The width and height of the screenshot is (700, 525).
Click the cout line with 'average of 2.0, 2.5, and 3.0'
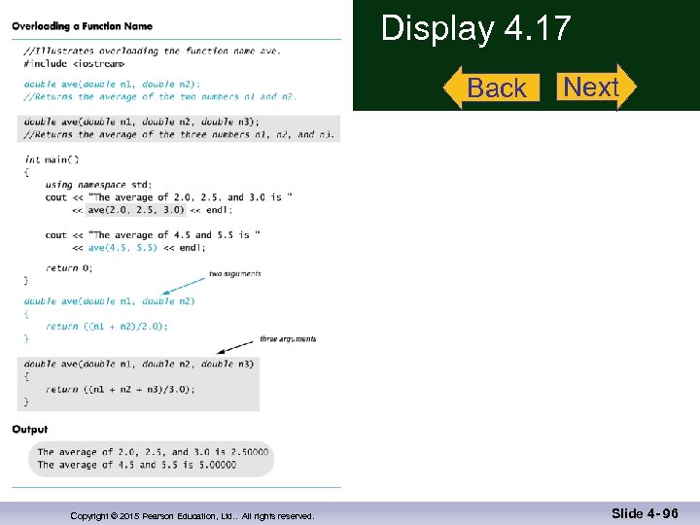point(169,197)
